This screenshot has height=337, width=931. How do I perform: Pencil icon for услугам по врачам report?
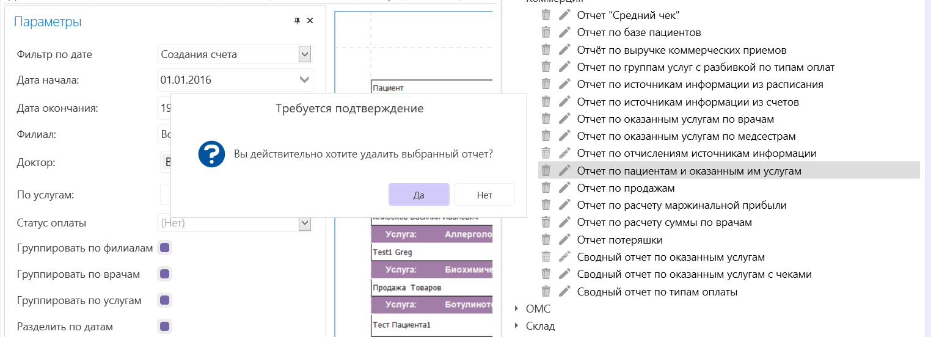coord(565,119)
